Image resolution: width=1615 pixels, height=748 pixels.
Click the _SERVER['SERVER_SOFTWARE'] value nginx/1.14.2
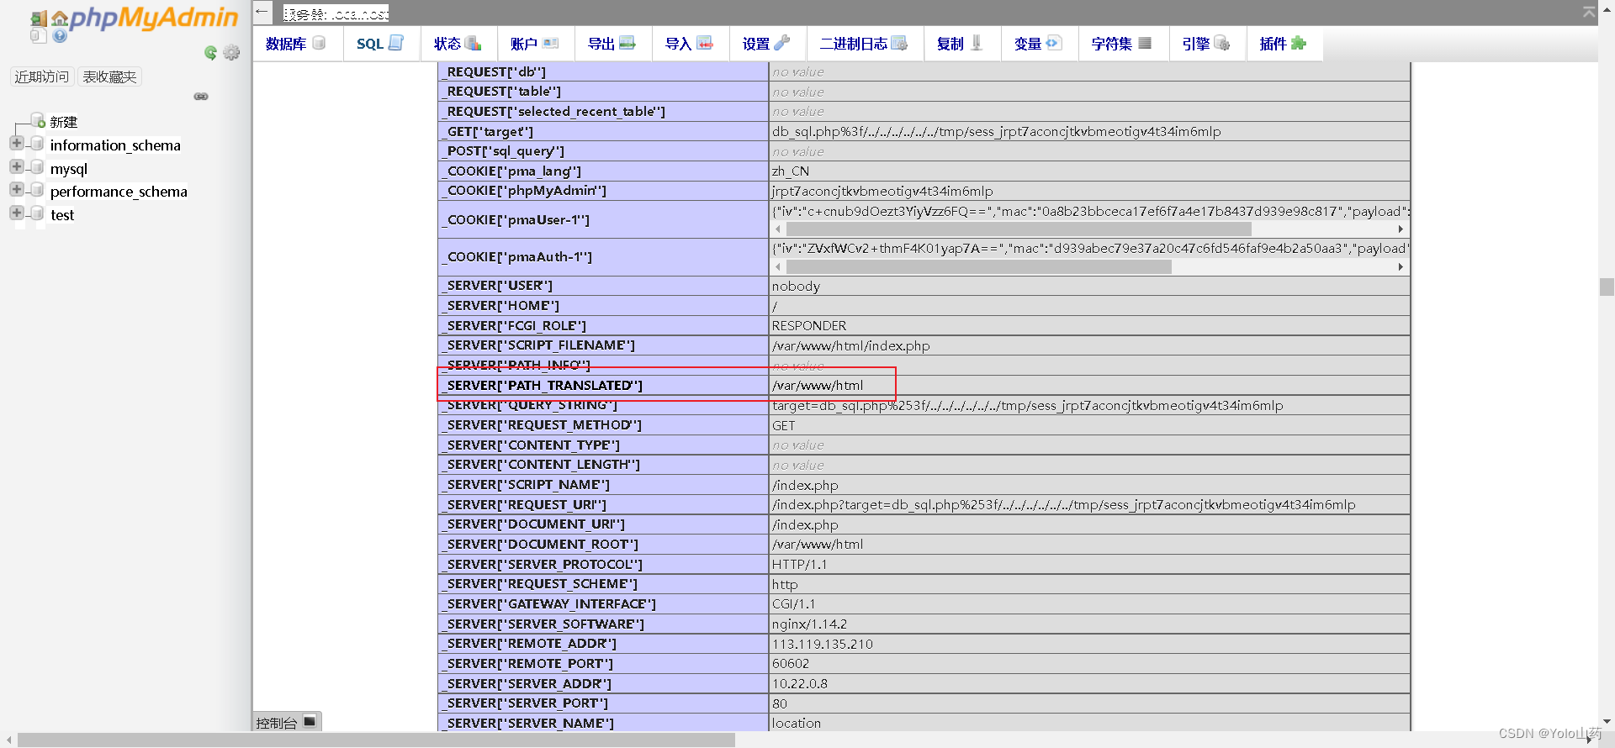click(809, 624)
